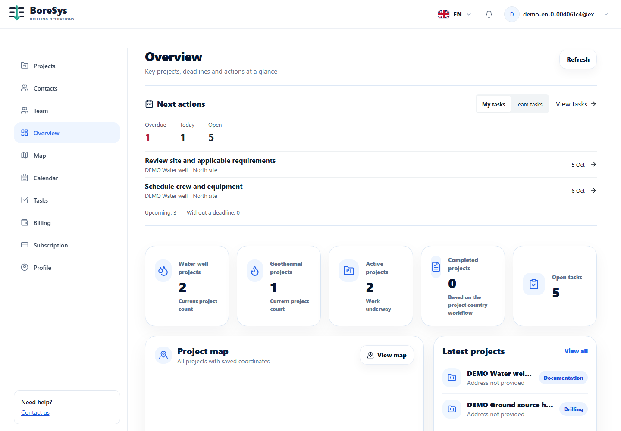Switch to My tasks tab
The width and height of the screenshot is (621, 431).
pyautogui.click(x=494, y=104)
